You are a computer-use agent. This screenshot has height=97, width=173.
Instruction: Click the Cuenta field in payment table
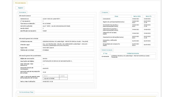(x=63, y=76)
